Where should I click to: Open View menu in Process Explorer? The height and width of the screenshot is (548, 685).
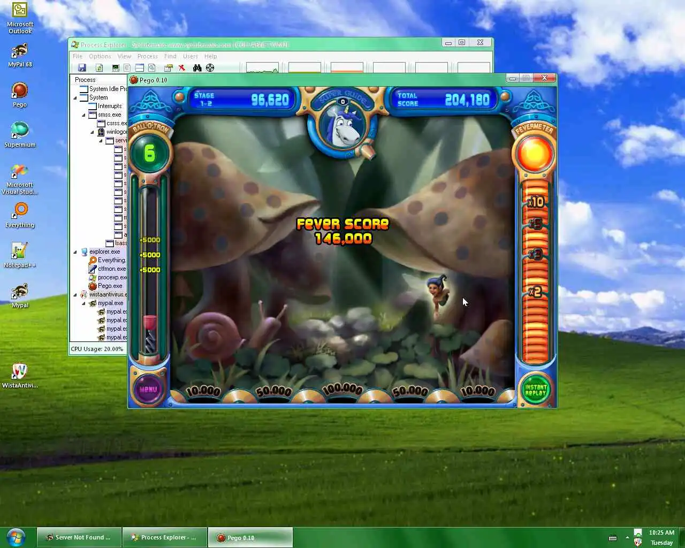[x=124, y=56]
